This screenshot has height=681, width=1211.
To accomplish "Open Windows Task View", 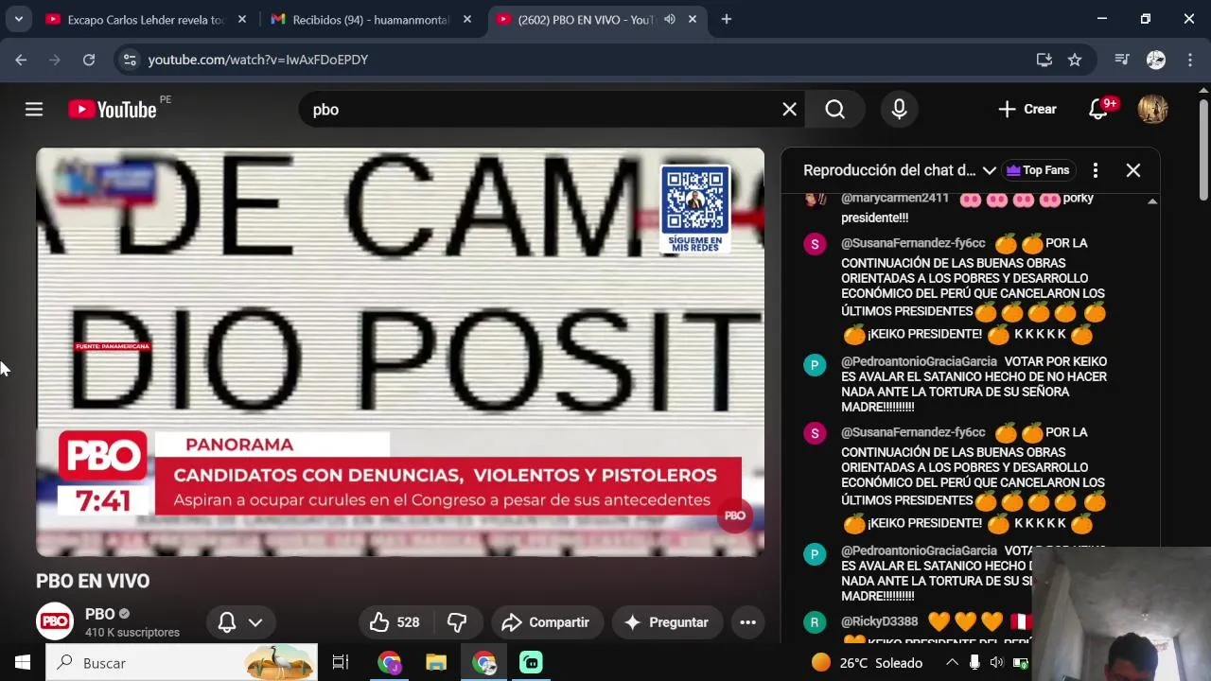I will coord(341,663).
